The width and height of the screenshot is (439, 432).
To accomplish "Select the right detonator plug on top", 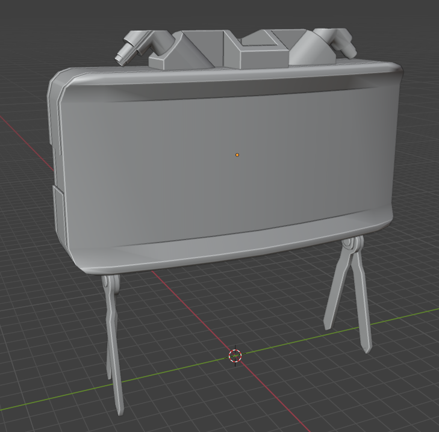I will [336, 42].
